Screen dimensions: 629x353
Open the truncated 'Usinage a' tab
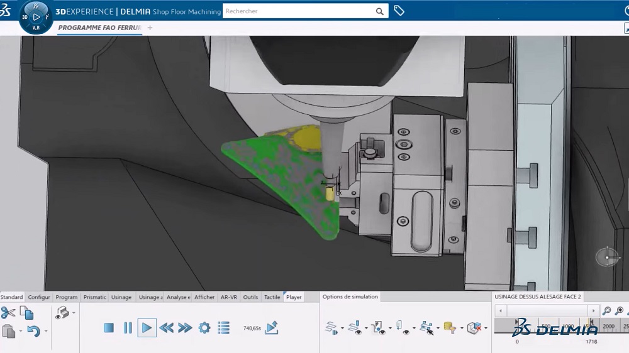coord(150,297)
